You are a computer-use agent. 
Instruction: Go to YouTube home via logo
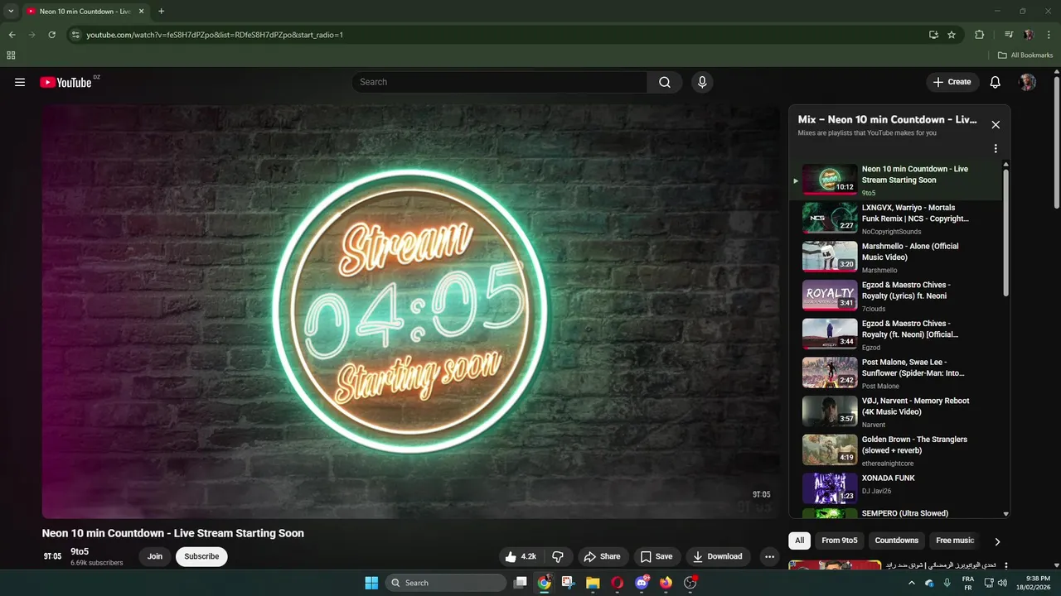pyautogui.click(x=65, y=82)
